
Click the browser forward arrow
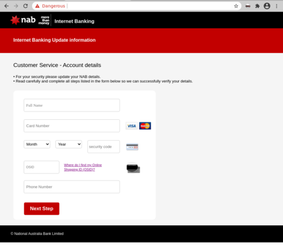(x=16, y=6)
